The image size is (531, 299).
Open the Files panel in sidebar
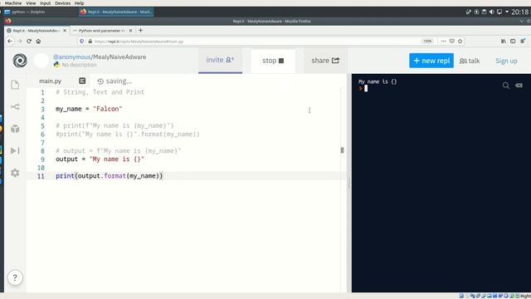[x=15, y=85]
